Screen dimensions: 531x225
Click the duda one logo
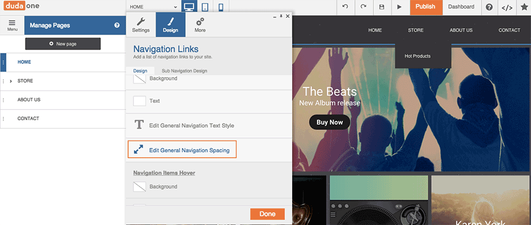pos(21,6)
